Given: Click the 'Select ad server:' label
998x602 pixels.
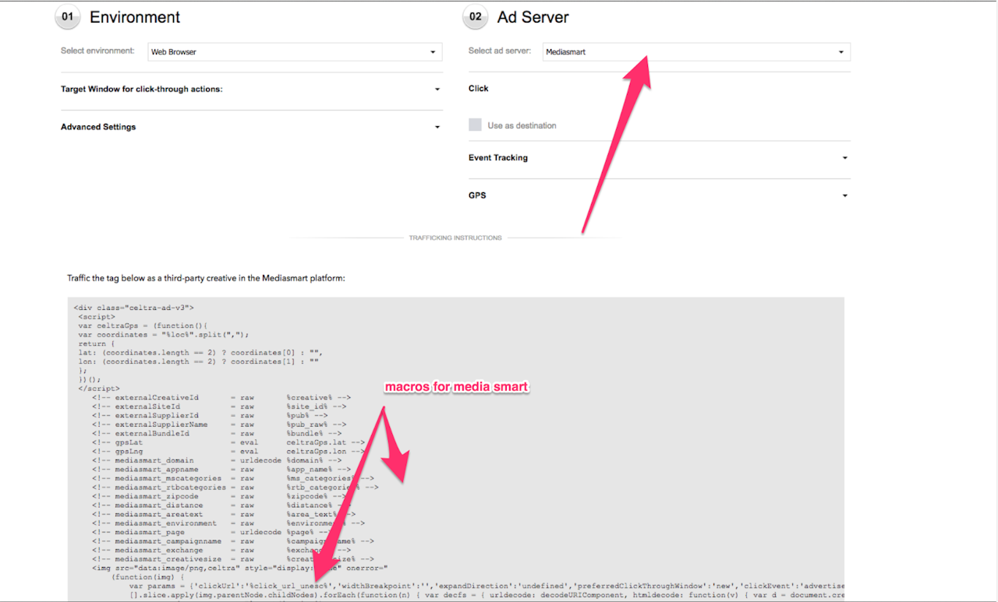Looking at the screenshot, I should pyautogui.click(x=500, y=51).
